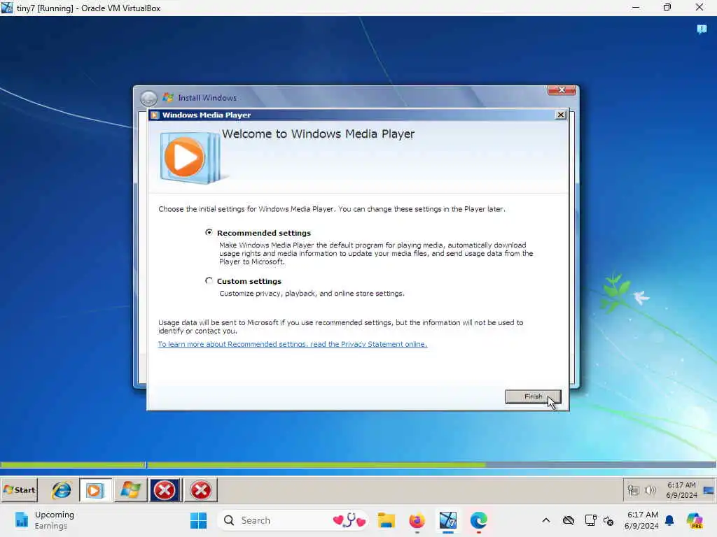This screenshot has width=717, height=537.
Task: Click the host taskbar Search box
Action: [292, 520]
